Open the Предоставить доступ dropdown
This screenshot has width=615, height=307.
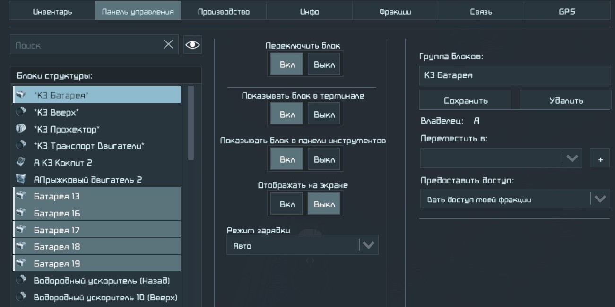coord(515,199)
